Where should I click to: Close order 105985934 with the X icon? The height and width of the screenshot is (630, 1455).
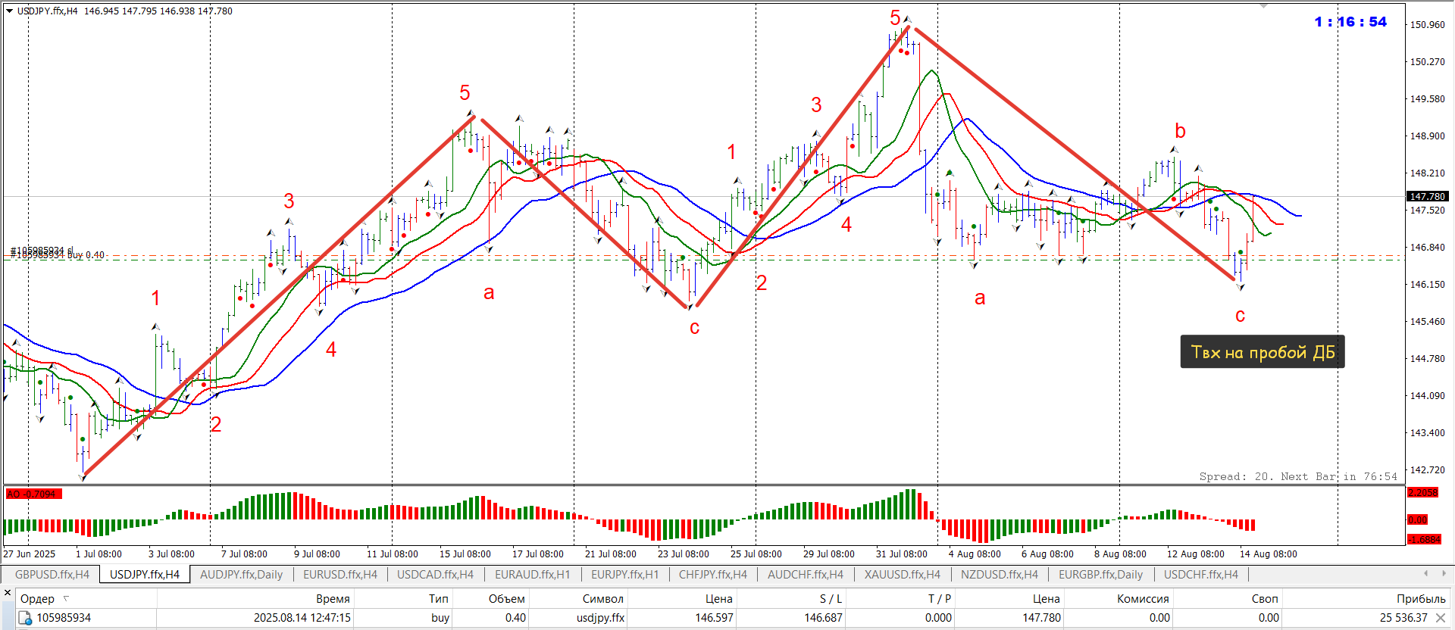tap(1440, 618)
